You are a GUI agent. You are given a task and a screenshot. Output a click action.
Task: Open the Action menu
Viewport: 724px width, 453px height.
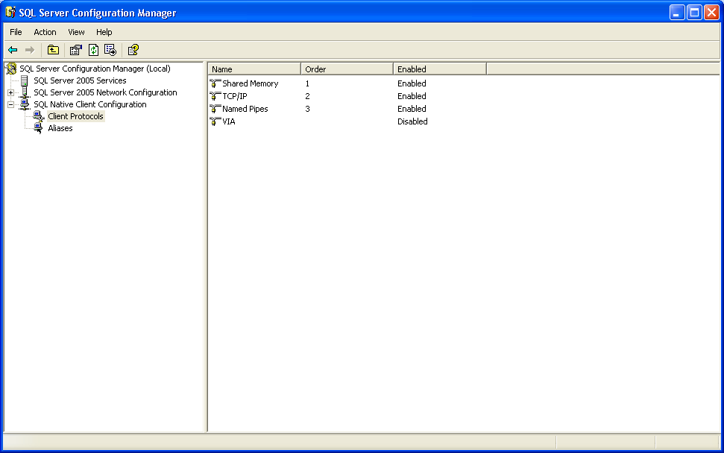pos(45,32)
